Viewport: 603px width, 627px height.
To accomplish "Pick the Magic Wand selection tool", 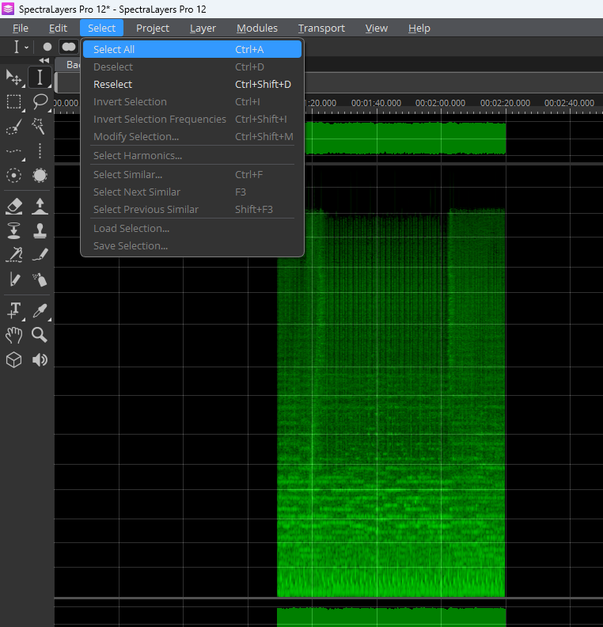I will click(40, 127).
